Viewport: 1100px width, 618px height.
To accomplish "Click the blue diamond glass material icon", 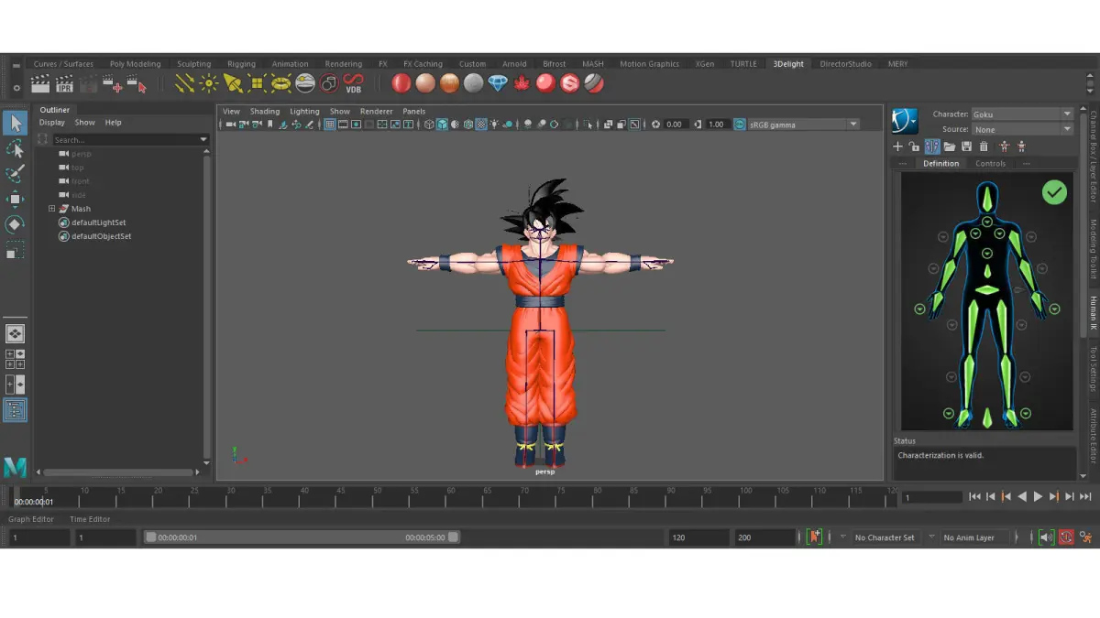I will coord(498,84).
